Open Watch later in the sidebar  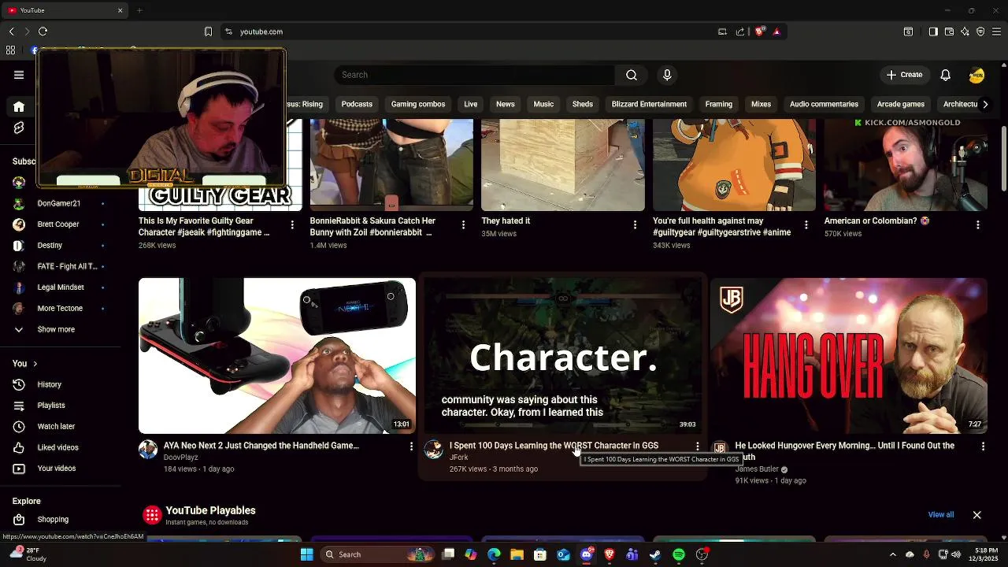(x=56, y=426)
